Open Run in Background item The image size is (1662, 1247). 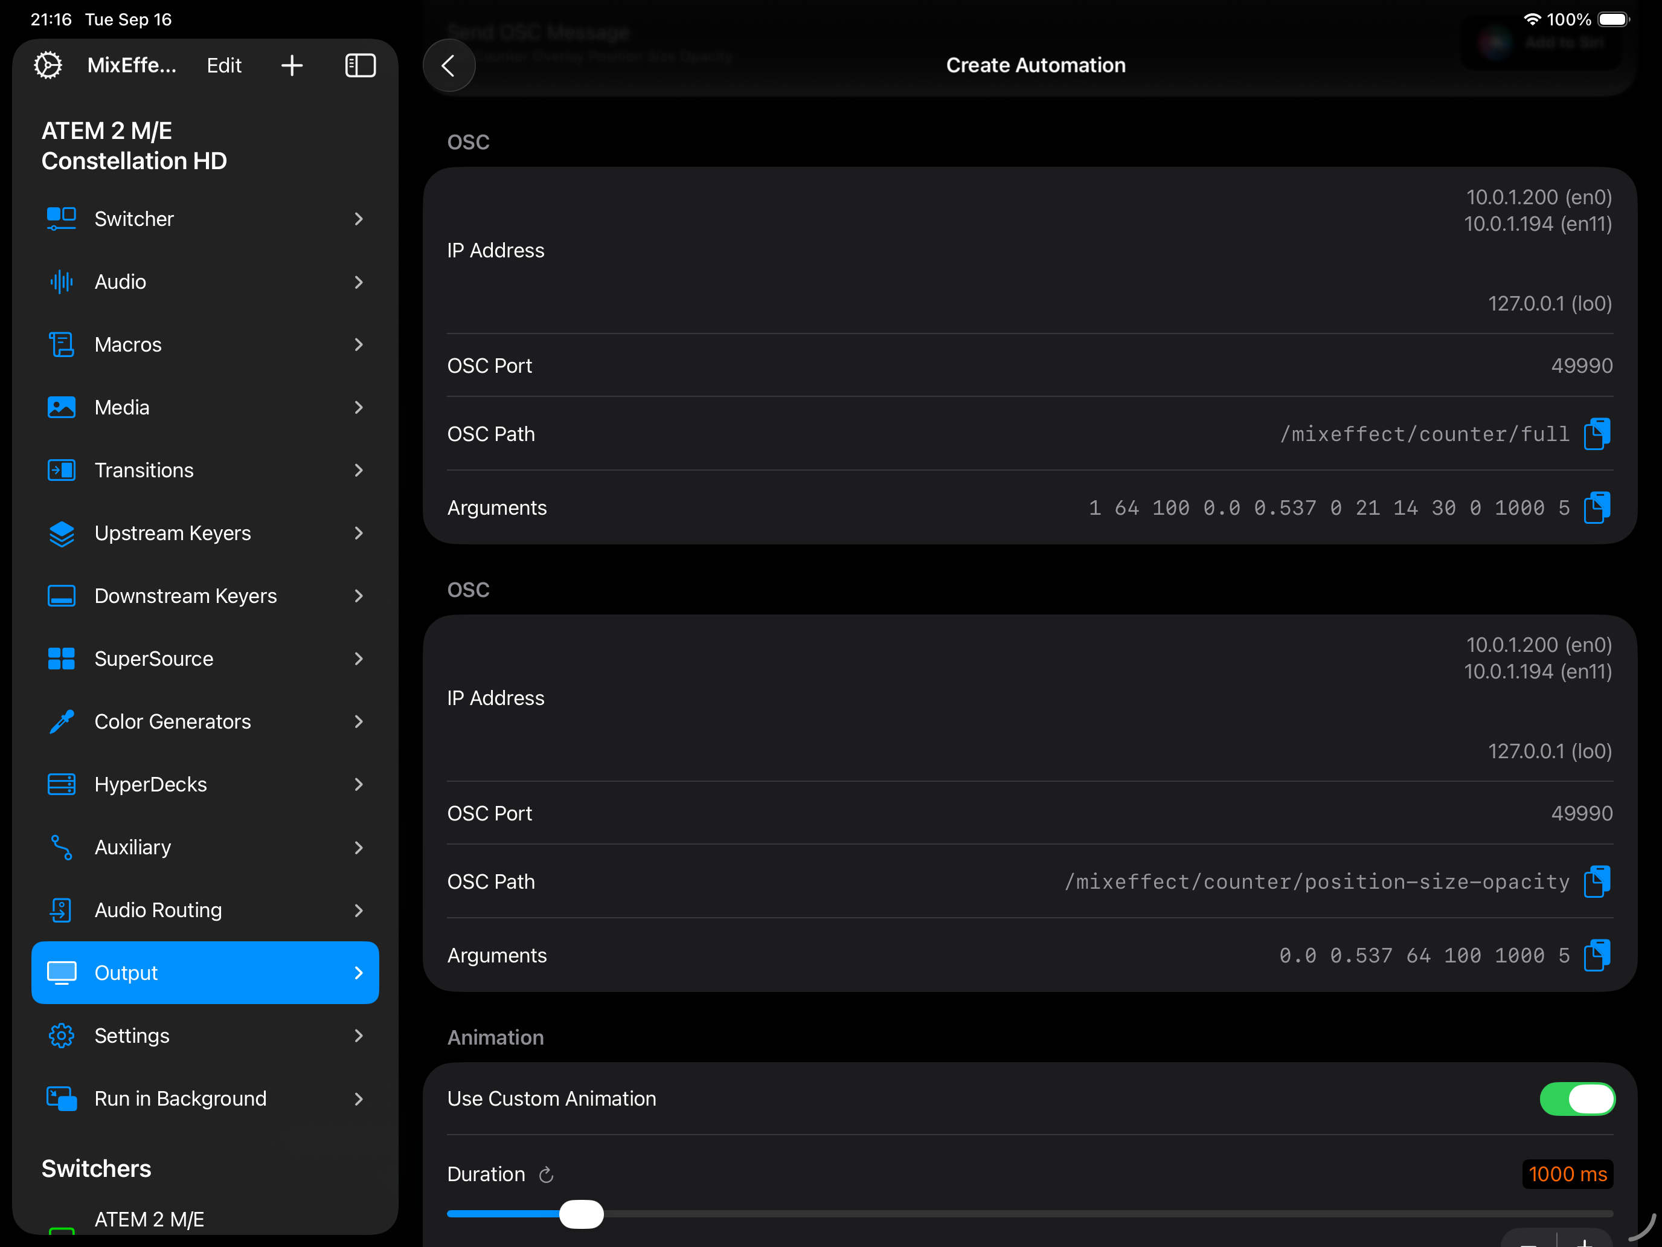click(x=181, y=1098)
